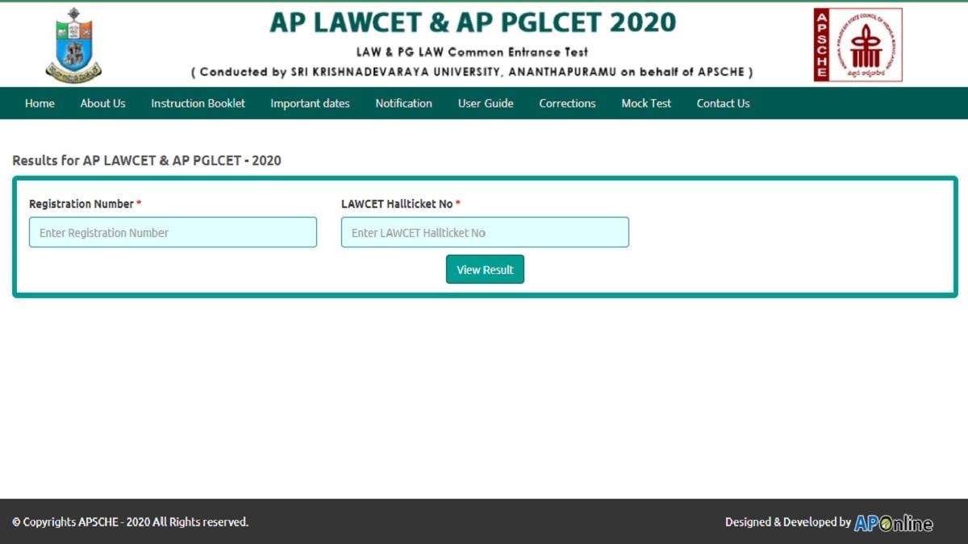Viewport: 968px width, 544px height.
Task: View the Important dates page
Action: (310, 103)
